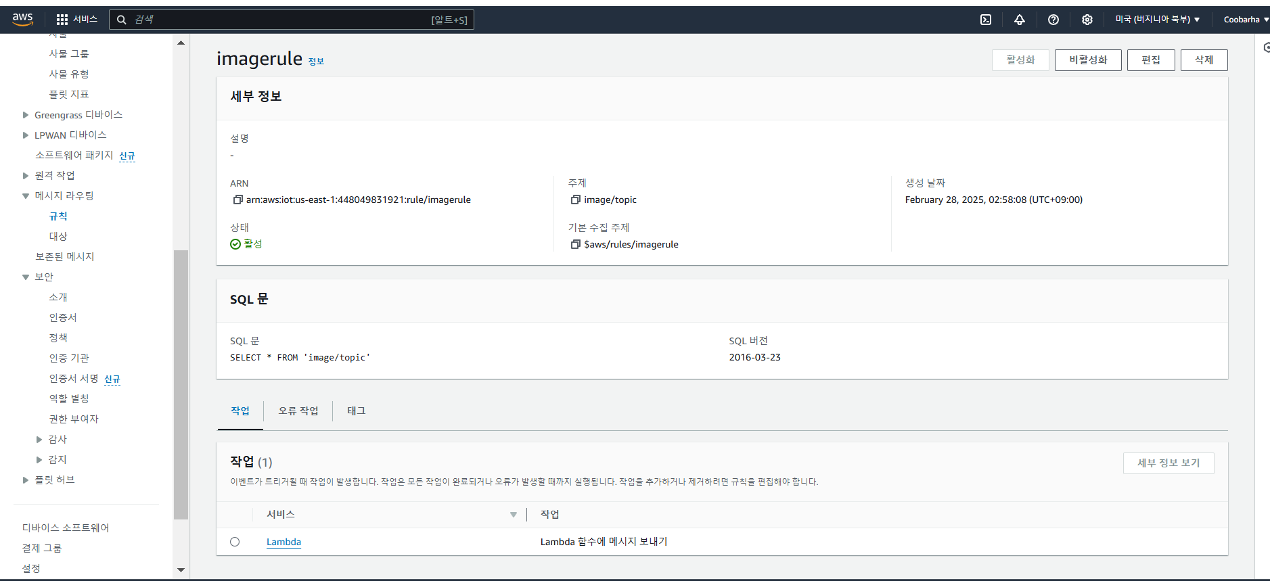
Task: Open 소프트웨어 패키지 in sidebar
Action: (x=74, y=155)
